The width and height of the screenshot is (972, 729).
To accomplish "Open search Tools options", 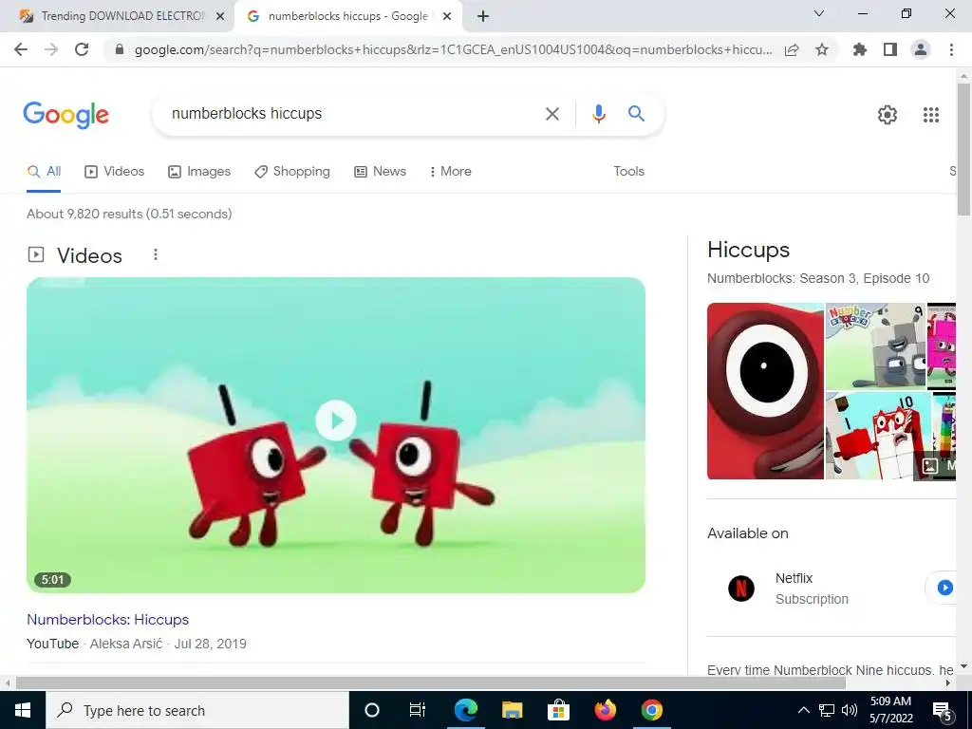I will tap(628, 171).
